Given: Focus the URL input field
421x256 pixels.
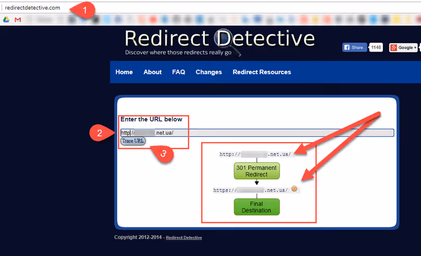Looking at the screenshot, I should pyautogui.click(x=257, y=132).
